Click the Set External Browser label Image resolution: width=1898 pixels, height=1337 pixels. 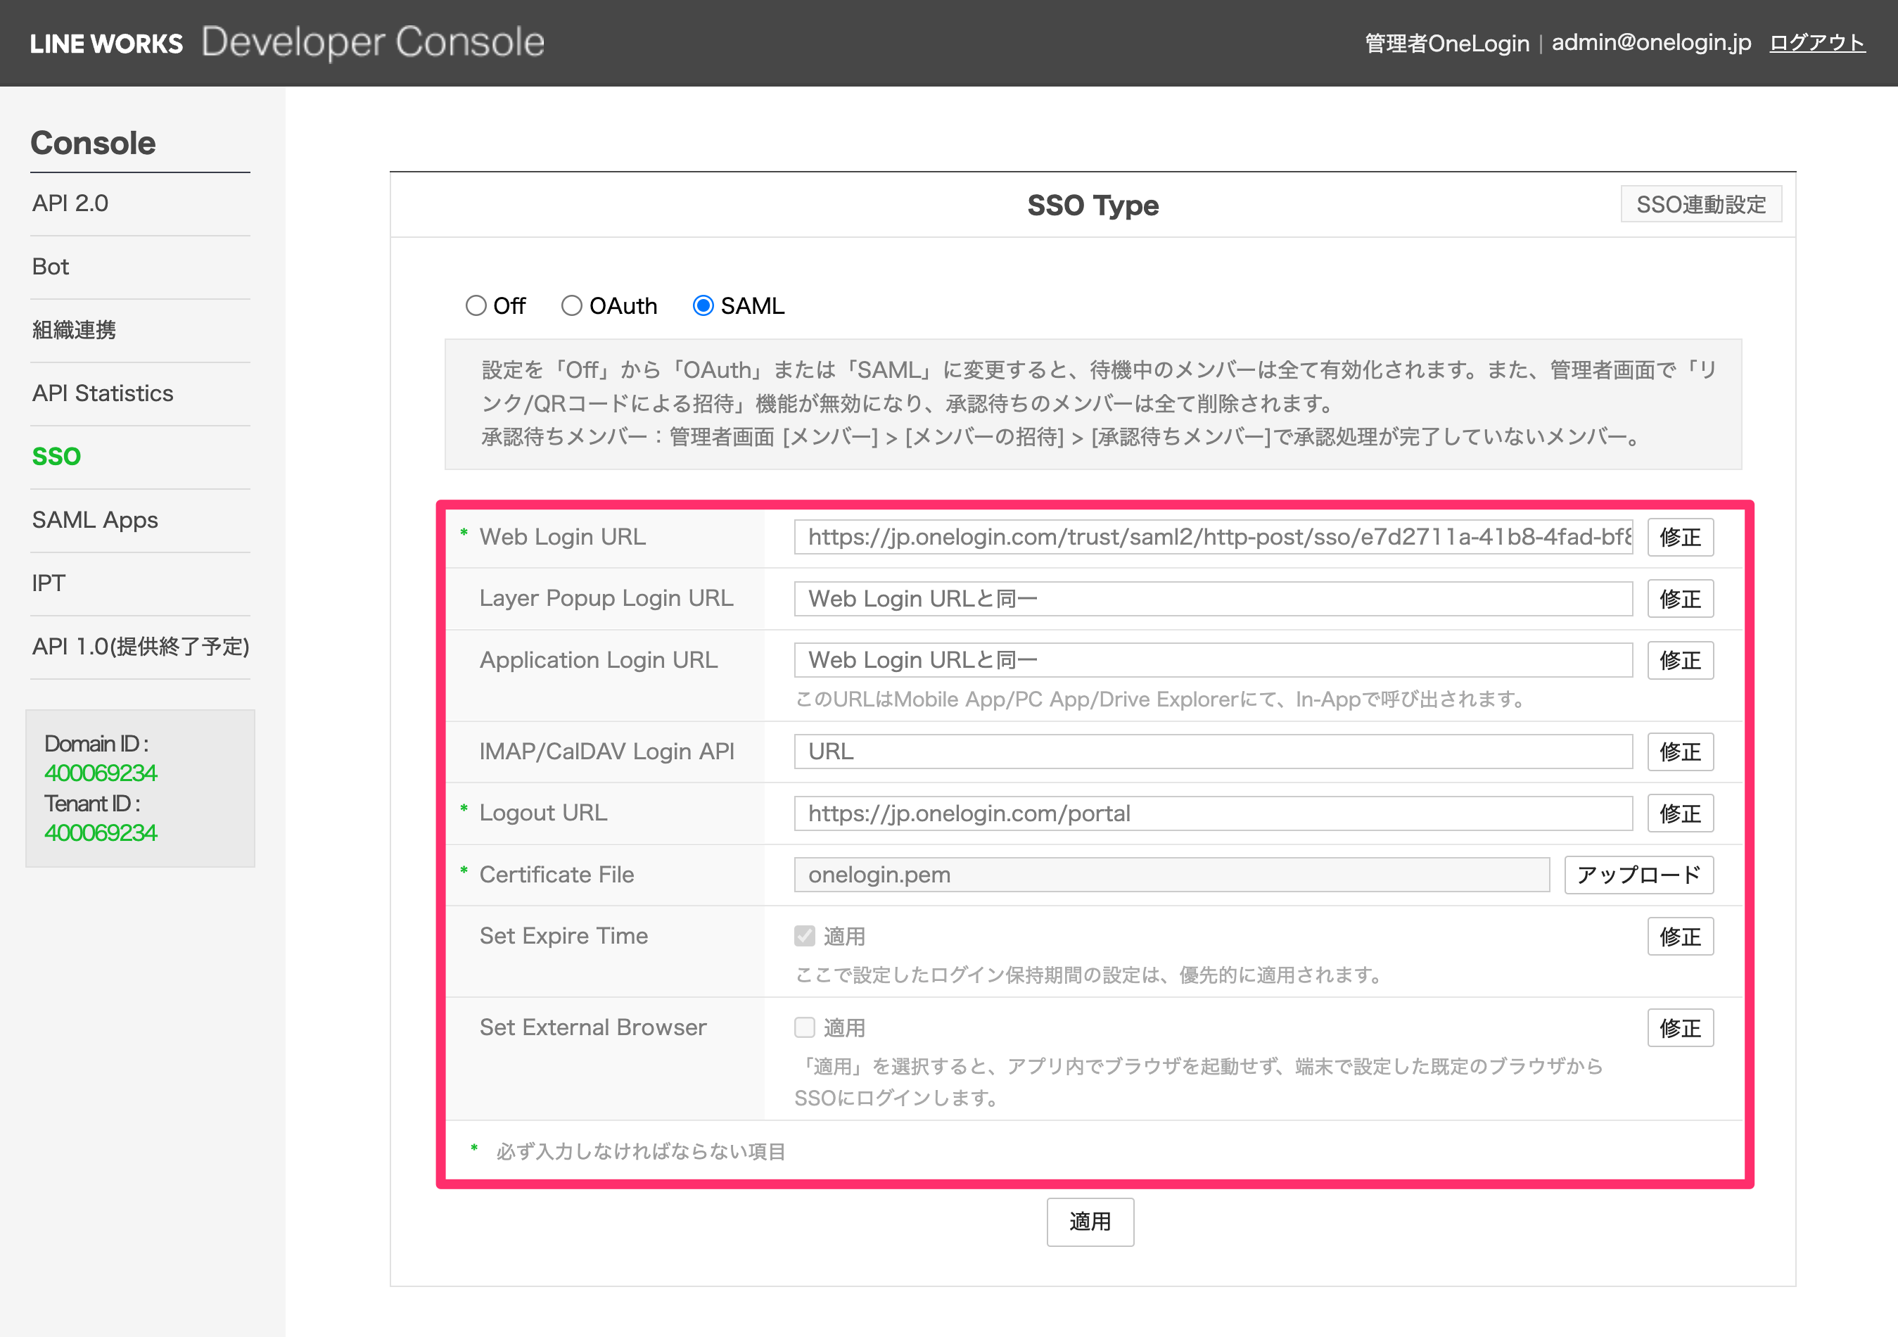pos(593,1028)
